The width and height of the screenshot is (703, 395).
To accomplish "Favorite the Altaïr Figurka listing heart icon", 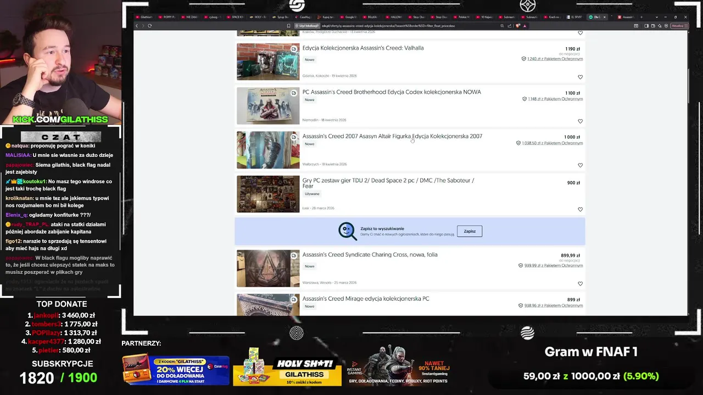I will click(580, 165).
